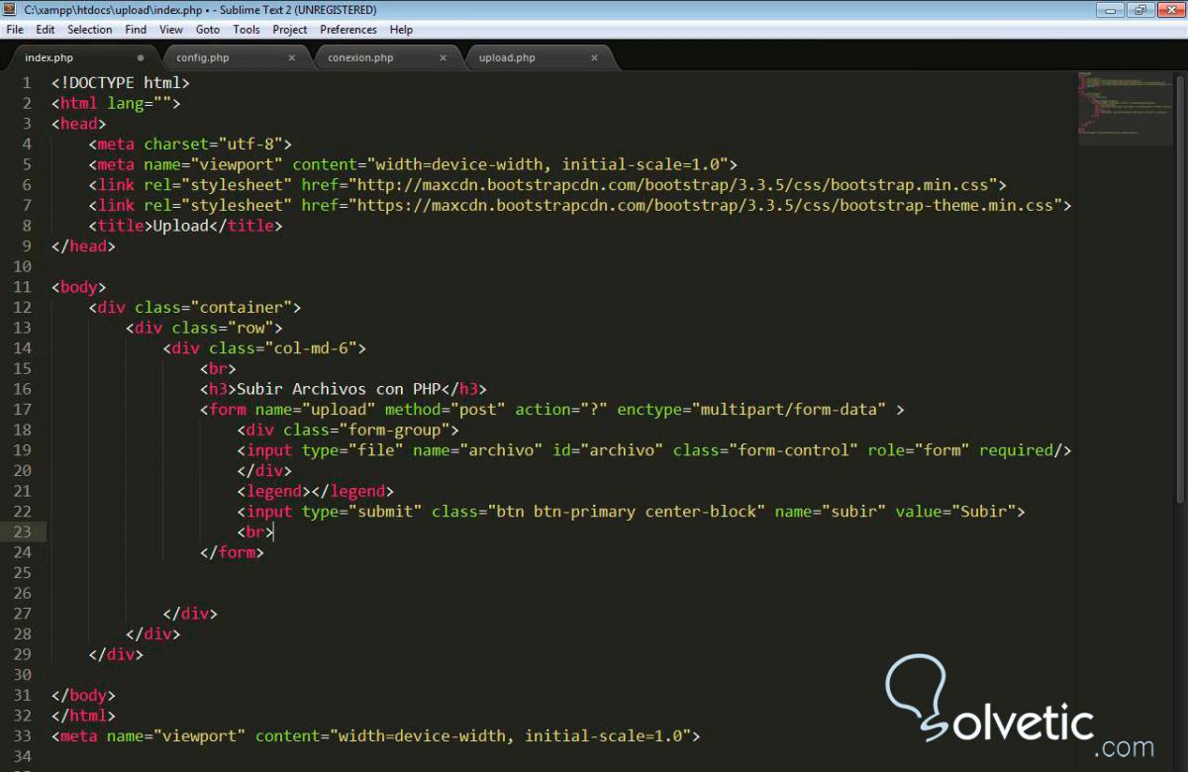This screenshot has height=772, width=1188.
Task: Click the Sublime Text icon in the title bar
Action: 8,9
